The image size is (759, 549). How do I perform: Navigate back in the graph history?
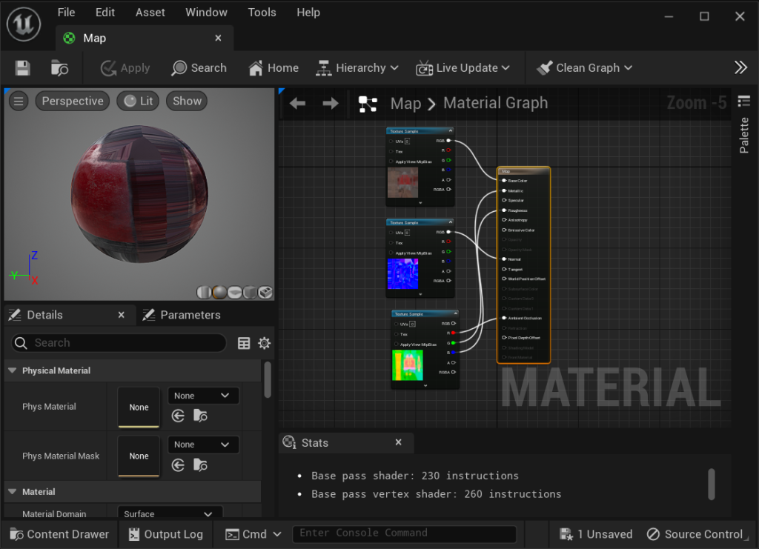(297, 104)
